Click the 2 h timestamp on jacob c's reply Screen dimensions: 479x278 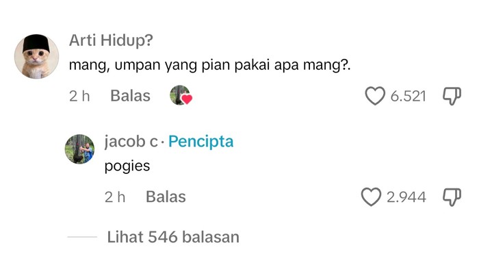point(115,197)
